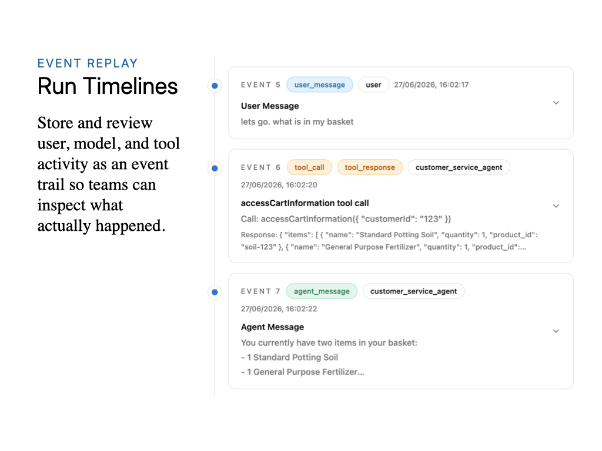
Task: Select the user_message tag on Event 5
Action: pyautogui.click(x=319, y=85)
